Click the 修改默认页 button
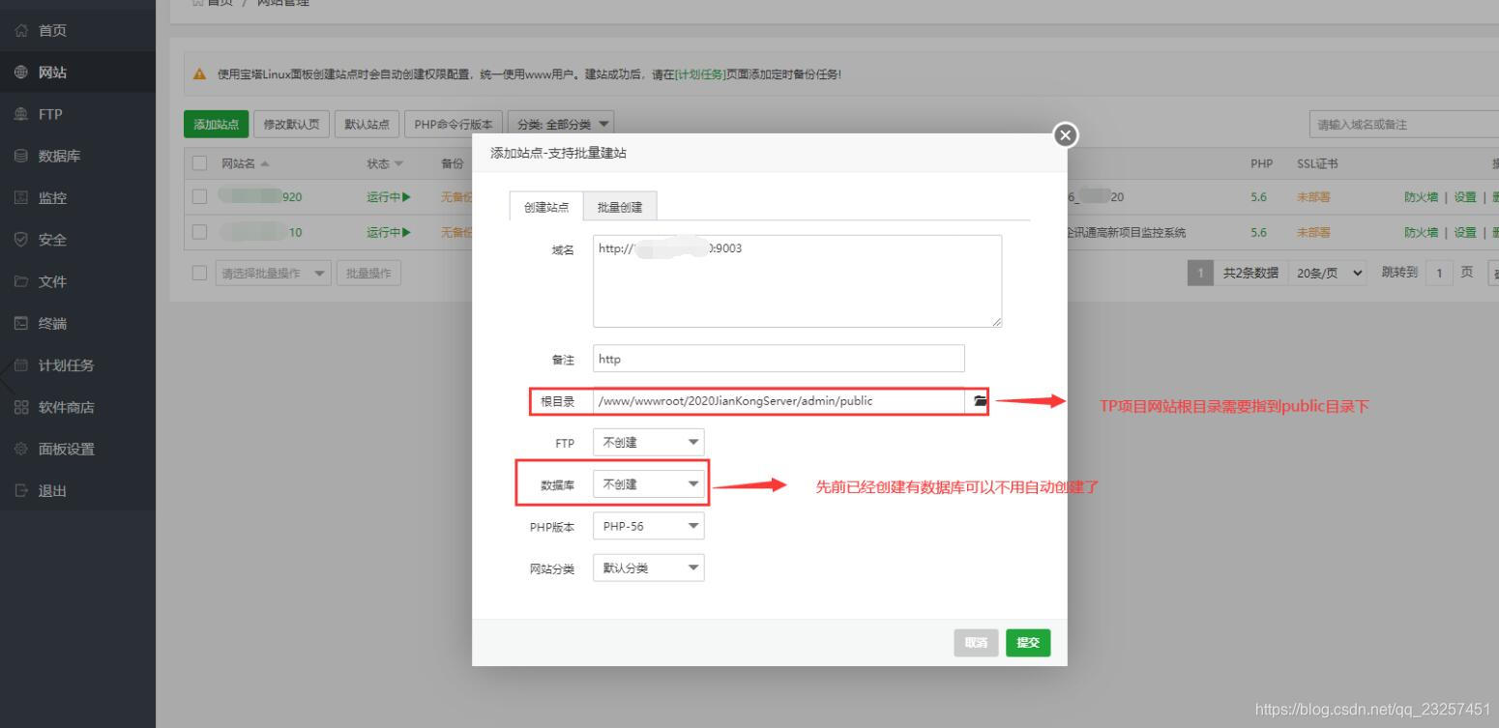The height and width of the screenshot is (728, 1499). click(292, 124)
